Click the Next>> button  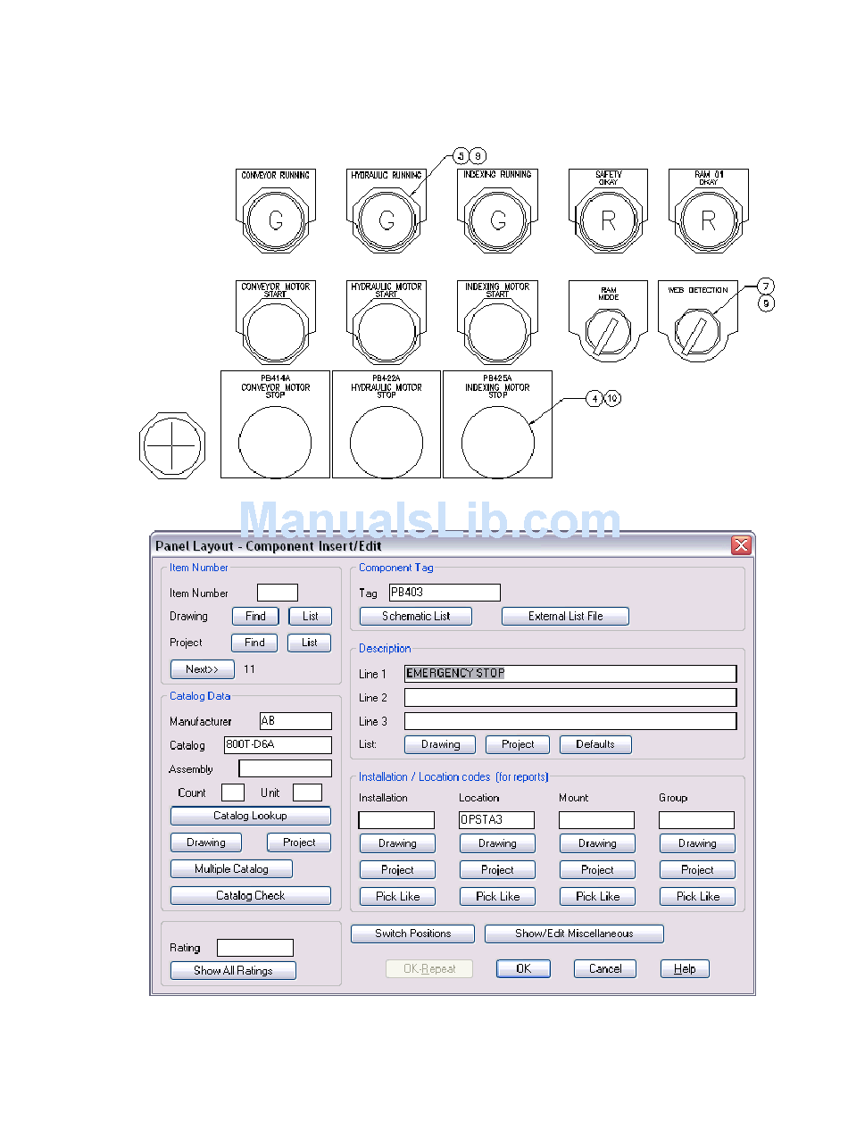click(203, 669)
